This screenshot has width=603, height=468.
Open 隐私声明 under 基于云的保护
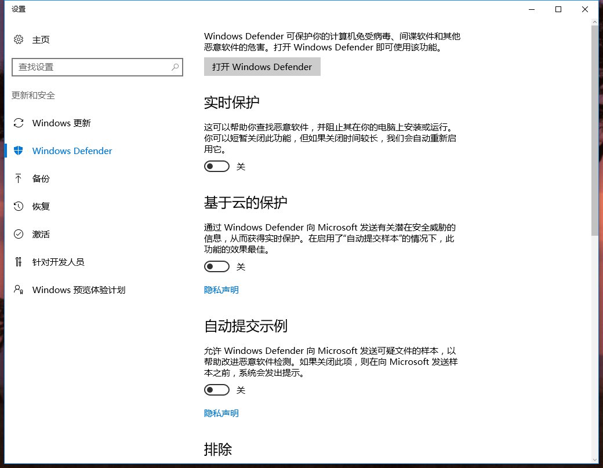220,290
